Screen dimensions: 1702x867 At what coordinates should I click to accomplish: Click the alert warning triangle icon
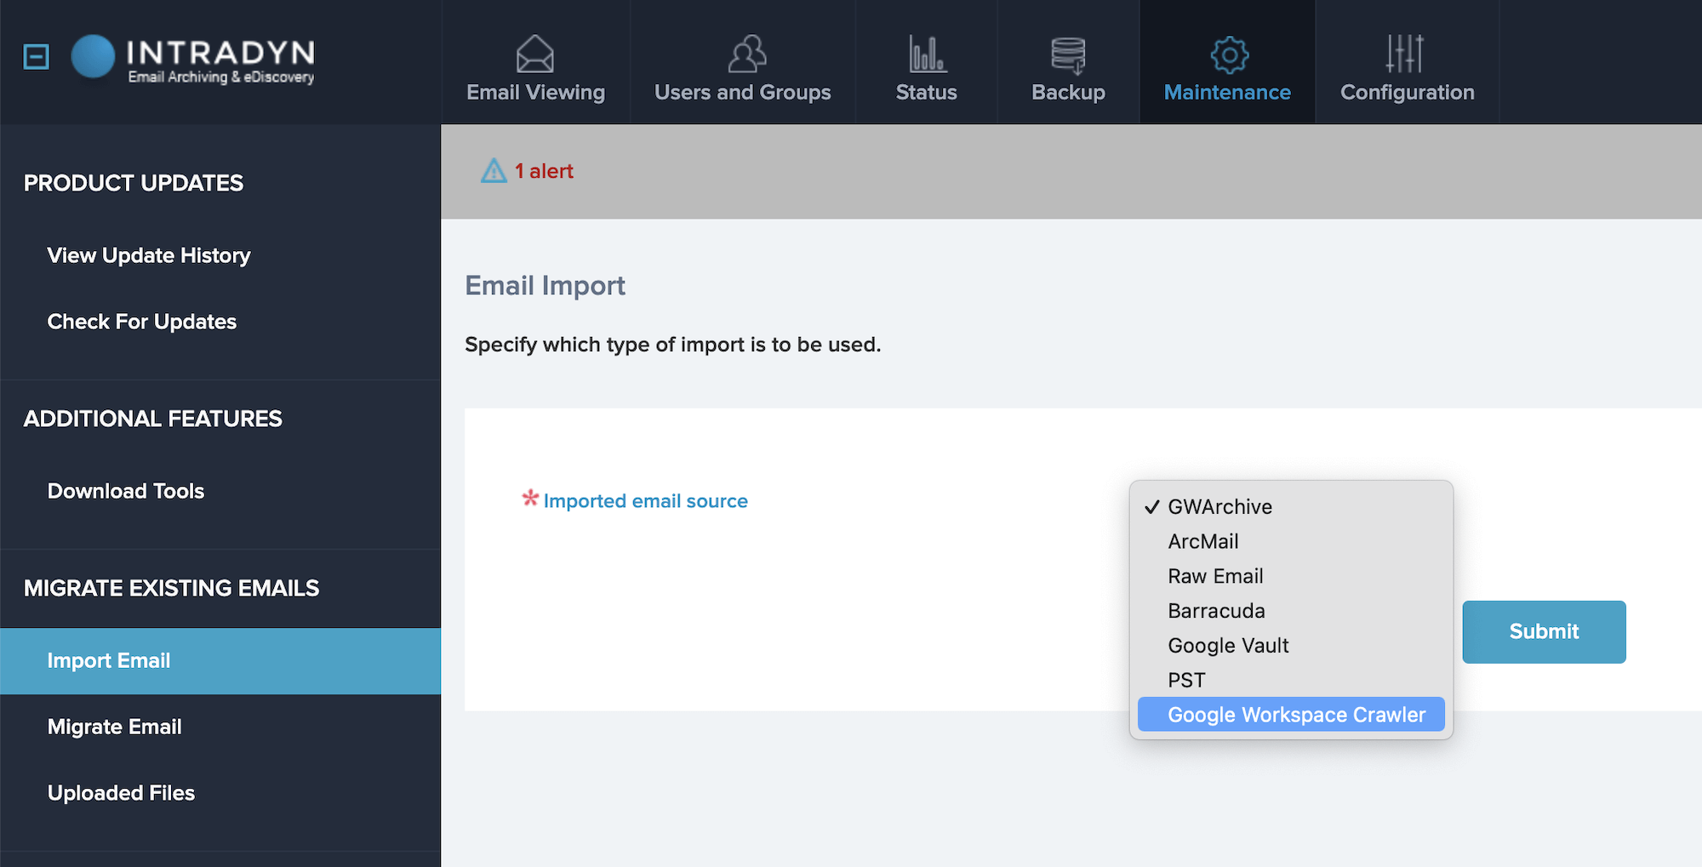coord(494,171)
